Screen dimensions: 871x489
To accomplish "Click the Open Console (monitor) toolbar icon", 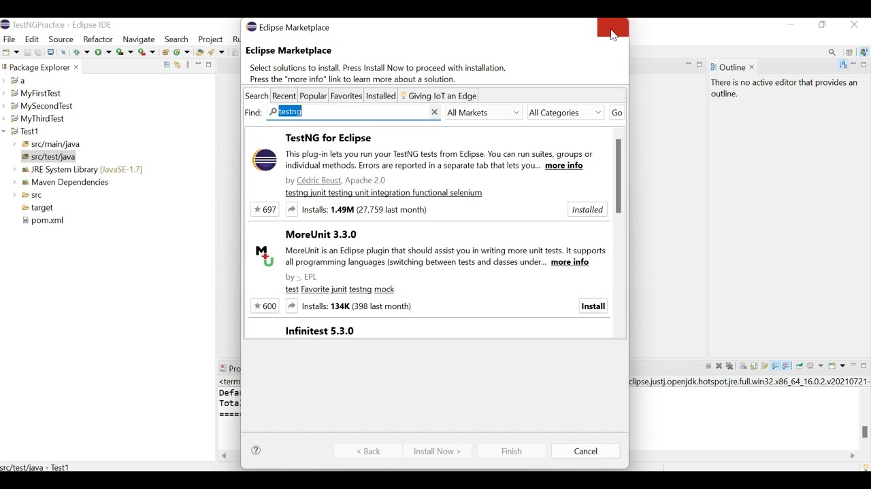I will click(50, 52).
